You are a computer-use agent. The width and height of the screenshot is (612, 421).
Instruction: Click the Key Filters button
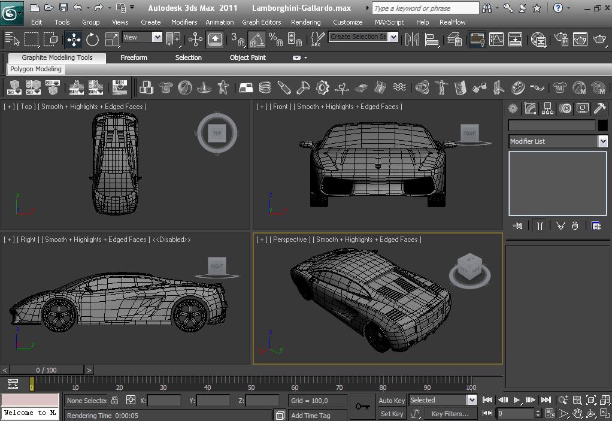pyautogui.click(x=450, y=414)
